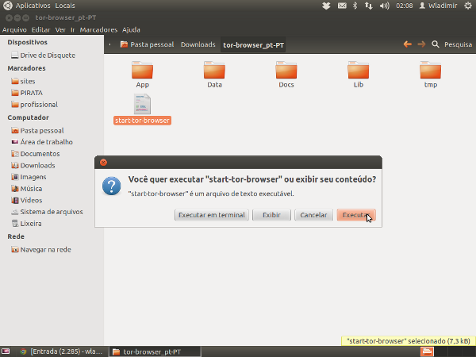Select Drive de Disquete in sidebar

[x=43, y=56]
